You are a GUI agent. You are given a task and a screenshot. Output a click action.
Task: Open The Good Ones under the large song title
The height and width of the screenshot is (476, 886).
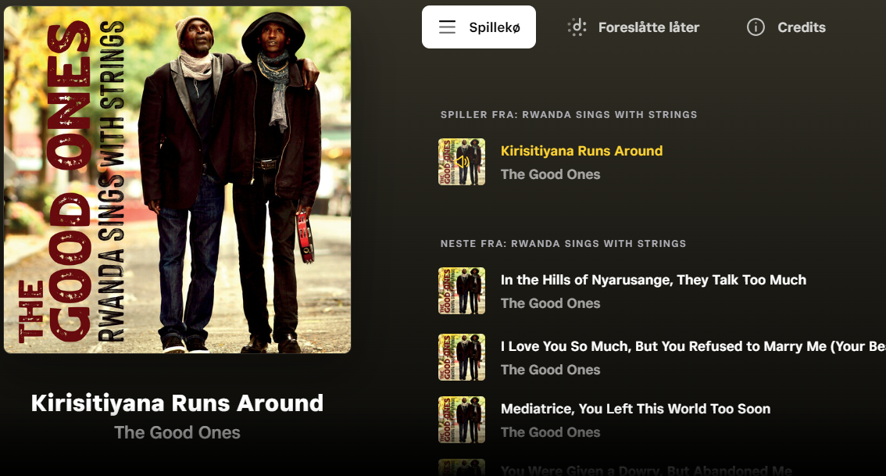(177, 432)
